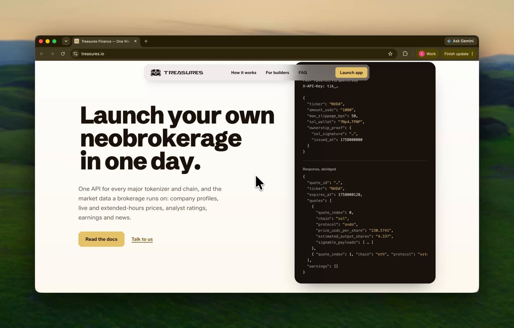Image resolution: width=514 pixels, height=328 pixels.
Task: Click the TREASURES wordmark text
Action: (x=183, y=73)
